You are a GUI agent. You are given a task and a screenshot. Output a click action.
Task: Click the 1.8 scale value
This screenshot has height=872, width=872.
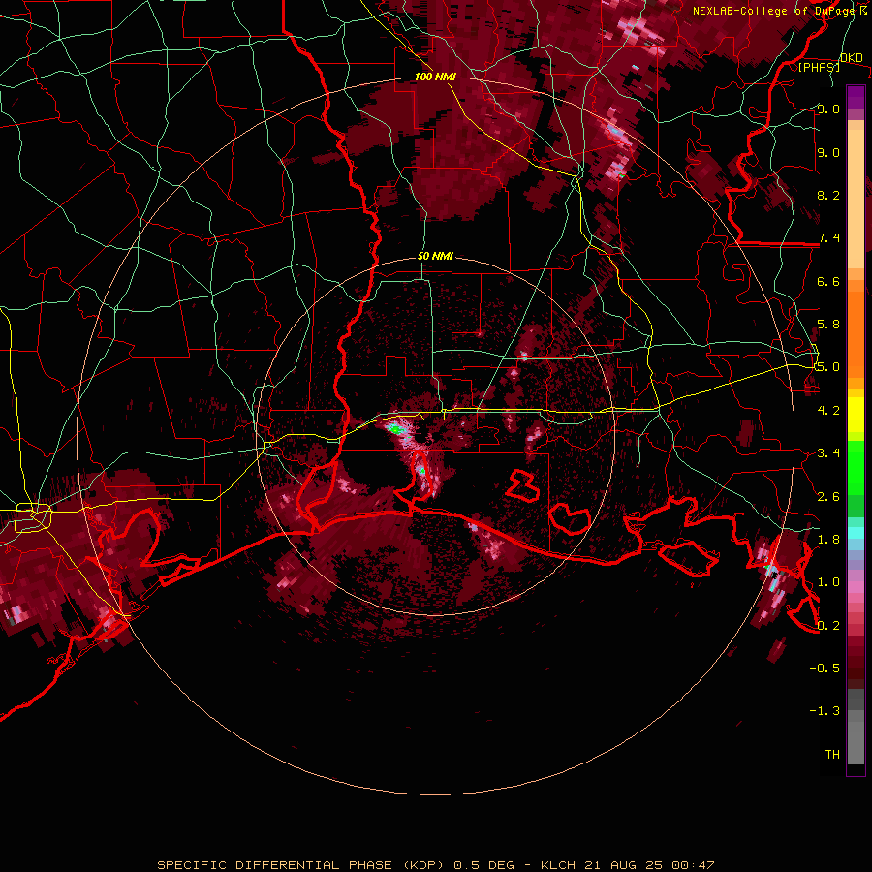tap(828, 540)
